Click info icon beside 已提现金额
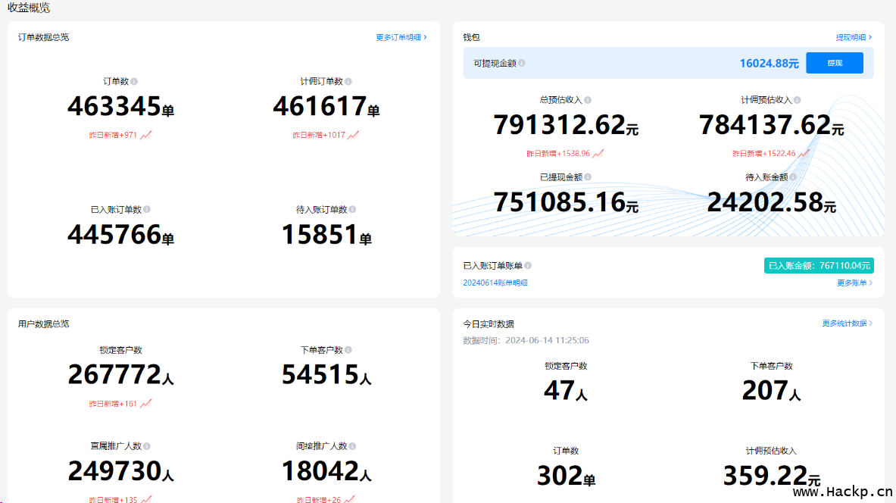Image resolution: width=896 pixels, height=503 pixels. pos(588,177)
